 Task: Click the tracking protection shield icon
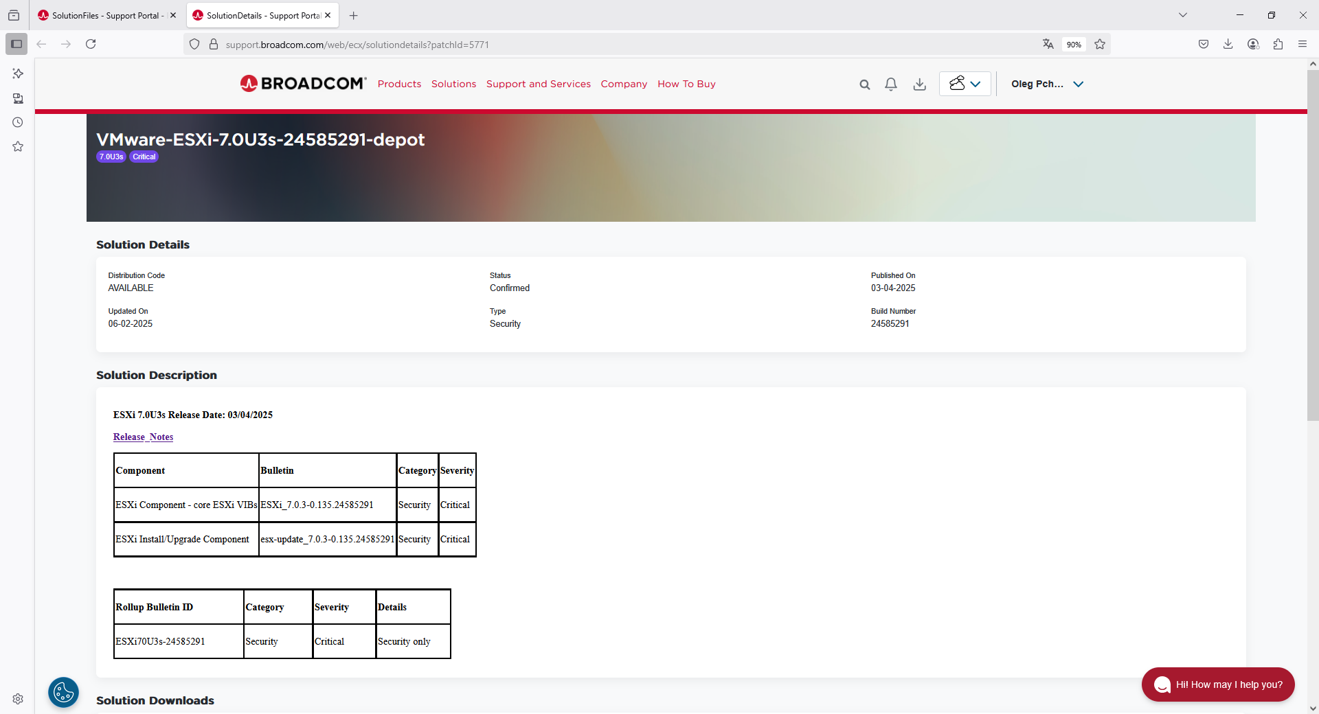coord(194,44)
